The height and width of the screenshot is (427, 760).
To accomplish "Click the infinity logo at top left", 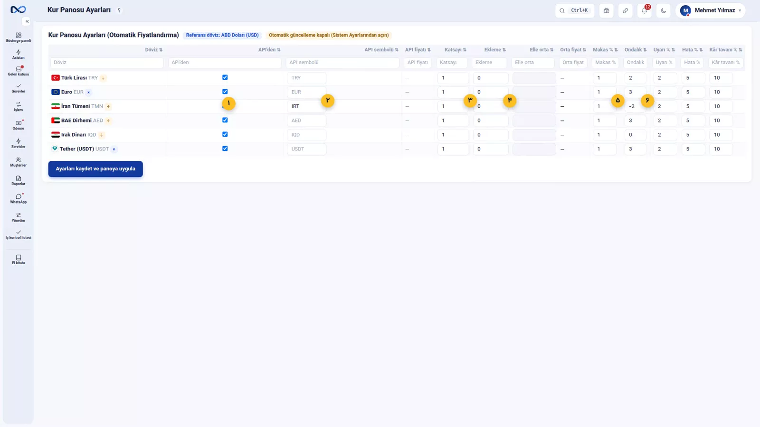I will point(18,9).
